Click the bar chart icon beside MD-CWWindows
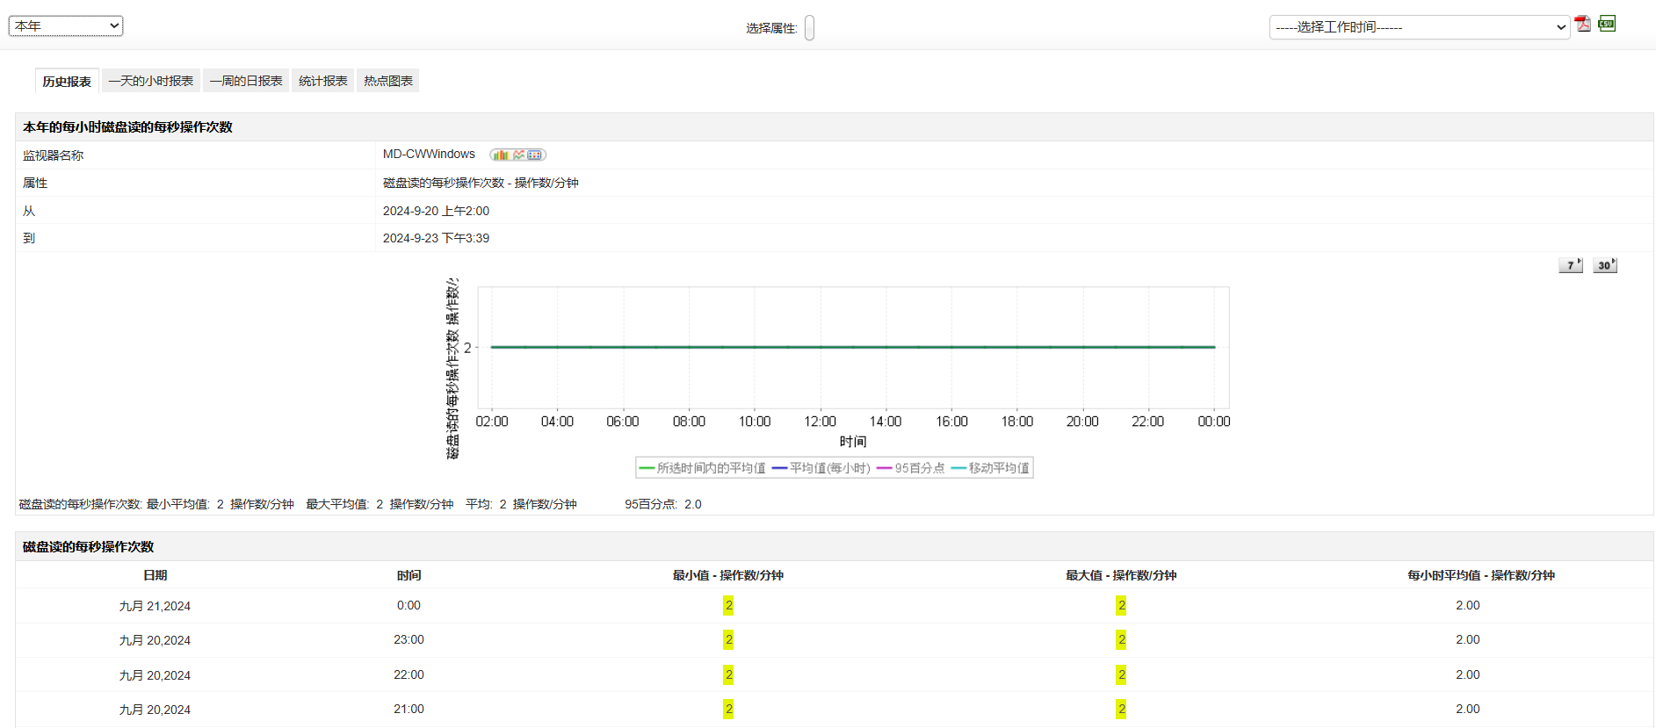This screenshot has height=728, width=1656. (x=501, y=155)
